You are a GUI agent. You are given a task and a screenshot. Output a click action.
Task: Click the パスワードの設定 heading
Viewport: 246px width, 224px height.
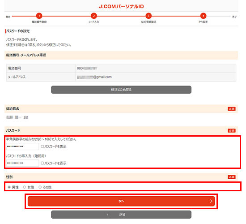18,31
